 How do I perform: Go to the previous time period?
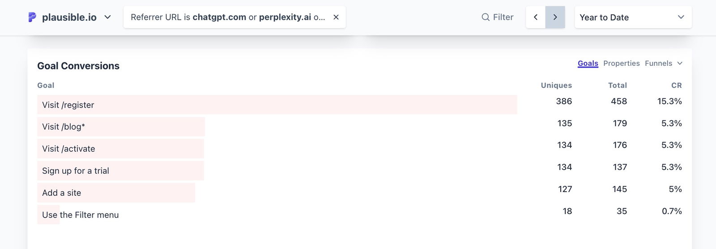tap(536, 17)
